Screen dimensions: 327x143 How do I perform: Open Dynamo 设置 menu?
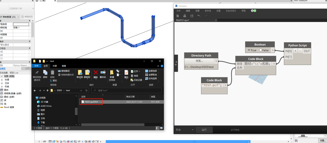pyautogui.click(x=218, y=11)
